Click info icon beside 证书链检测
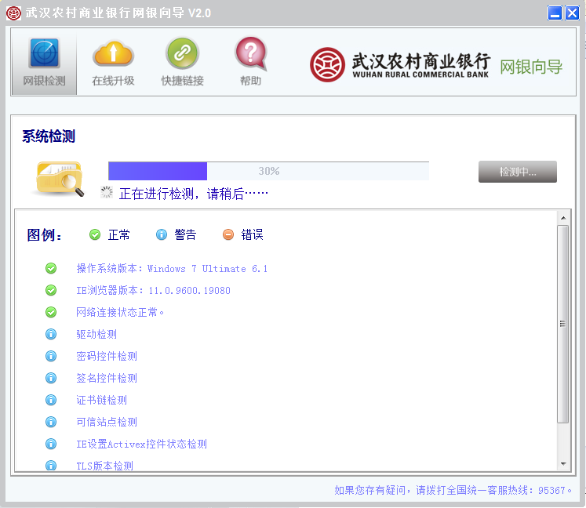This screenshot has width=586, height=508. [51, 400]
